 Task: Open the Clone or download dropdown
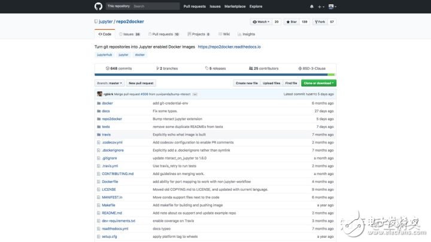318,83
